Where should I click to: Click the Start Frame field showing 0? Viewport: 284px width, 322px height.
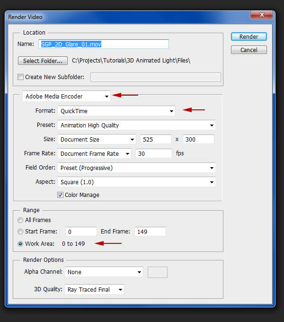pyautogui.click(x=81, y=232)
